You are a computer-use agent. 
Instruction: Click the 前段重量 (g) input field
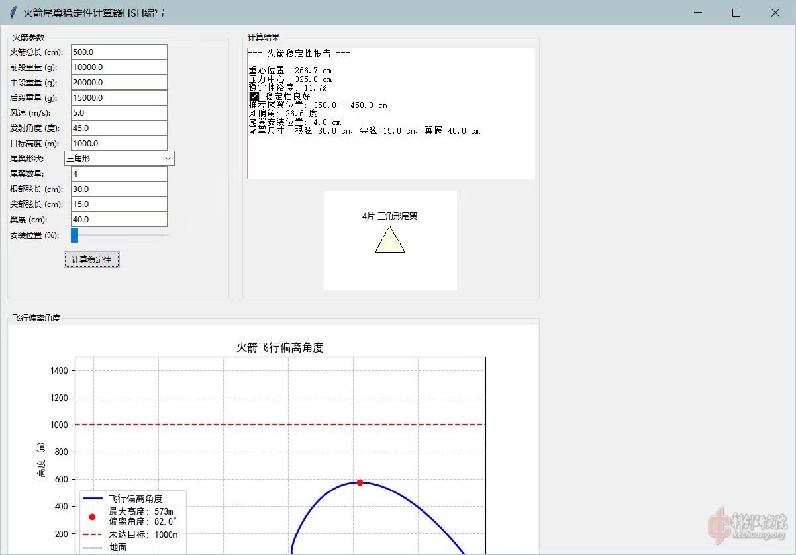coord(119,67)
